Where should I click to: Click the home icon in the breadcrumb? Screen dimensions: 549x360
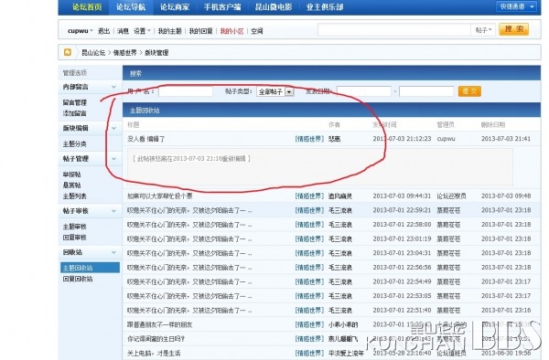point(67,52)
